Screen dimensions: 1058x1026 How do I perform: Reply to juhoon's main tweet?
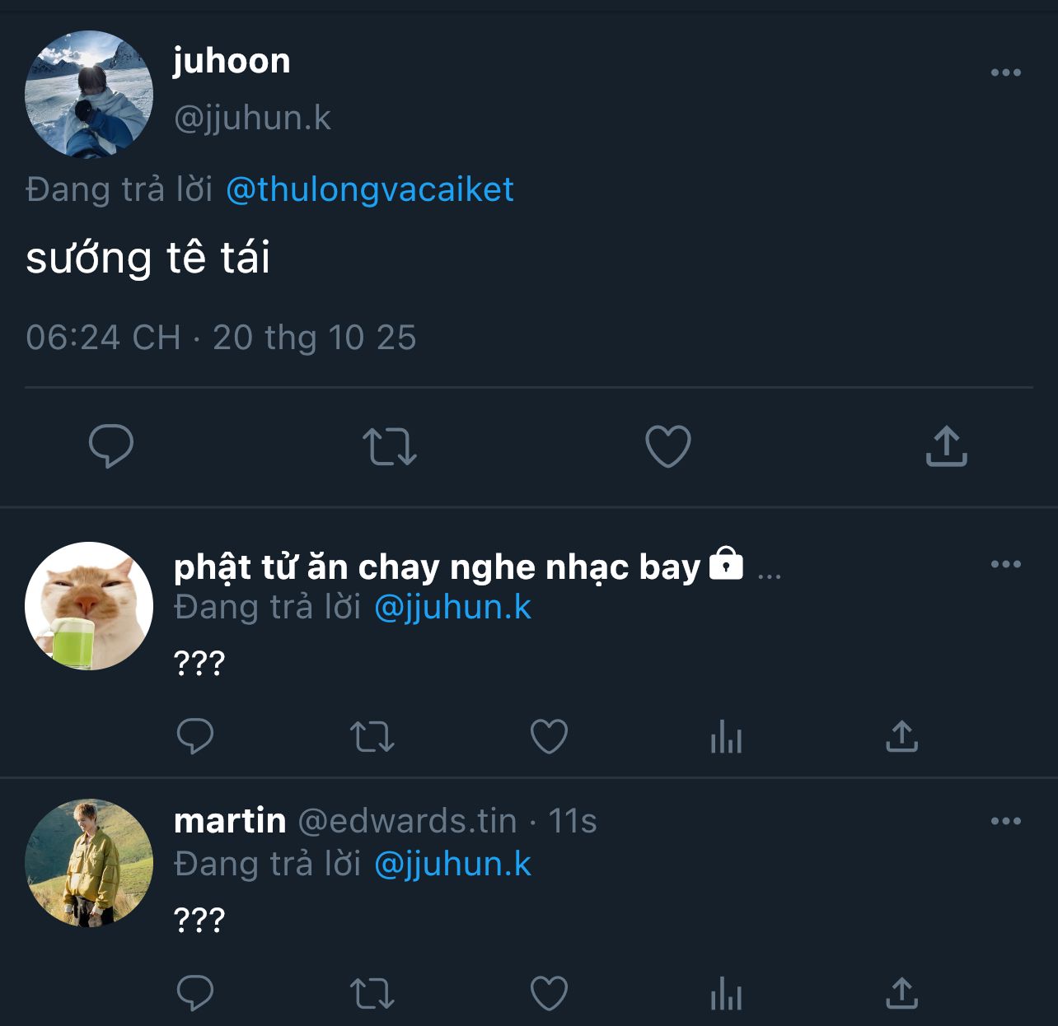click(111, 446)
